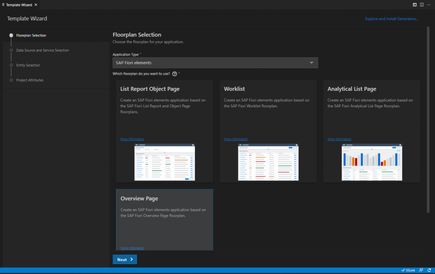The image size is (435, 274).
Task: Click the terminal icon in editor title bar
Action: coord(415,5)
